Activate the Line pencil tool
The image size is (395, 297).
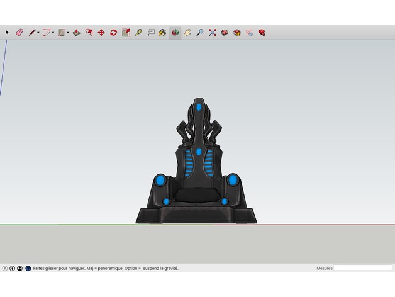click(x=32, y=33)
